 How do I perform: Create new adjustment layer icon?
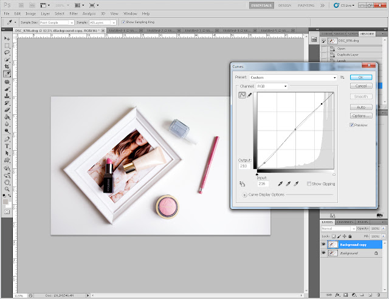[x=354, y=295]
